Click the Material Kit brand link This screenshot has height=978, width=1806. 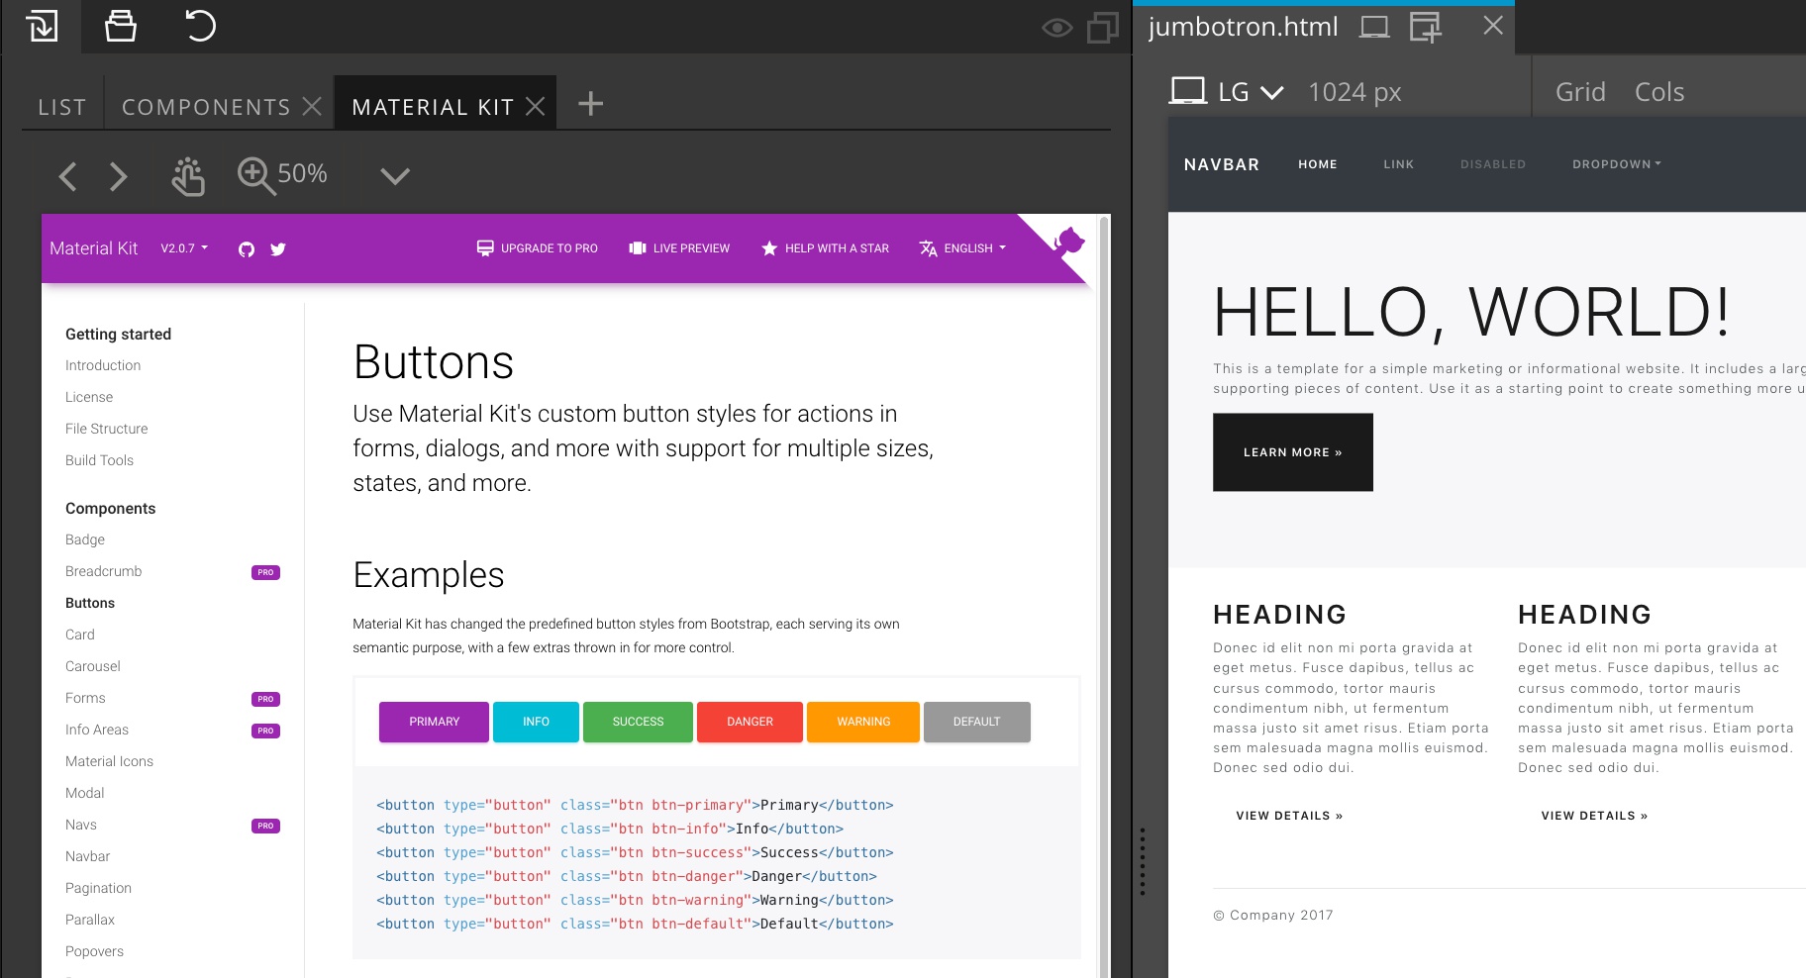tap(94, 248)
